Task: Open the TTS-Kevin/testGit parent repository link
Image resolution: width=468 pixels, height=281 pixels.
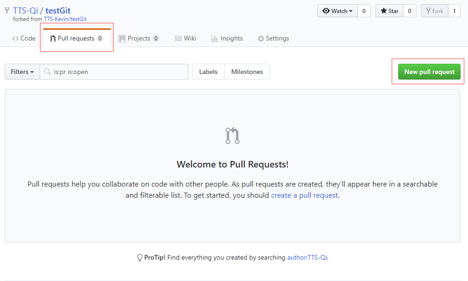Action: tap(65, 19)
